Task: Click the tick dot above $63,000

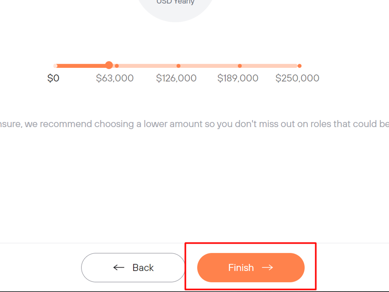Action: 116,65
